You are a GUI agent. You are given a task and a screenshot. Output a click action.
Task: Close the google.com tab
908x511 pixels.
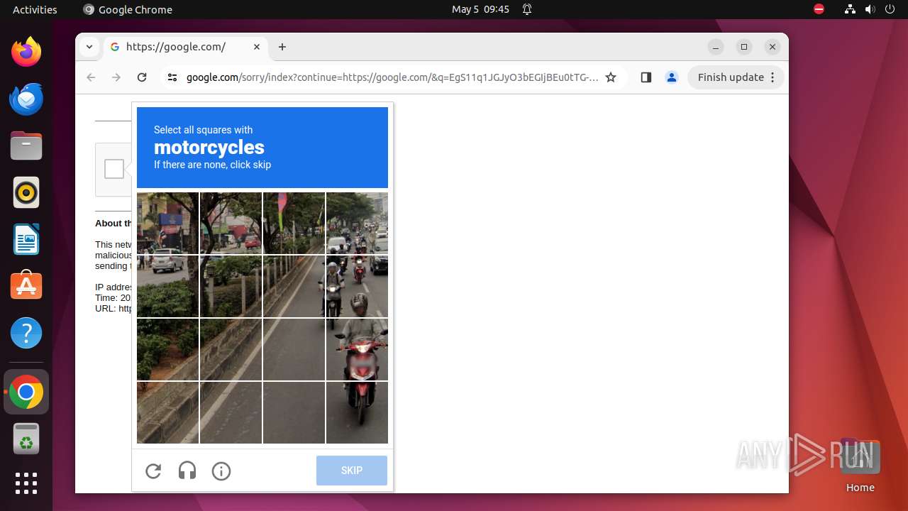click(257, 47)
